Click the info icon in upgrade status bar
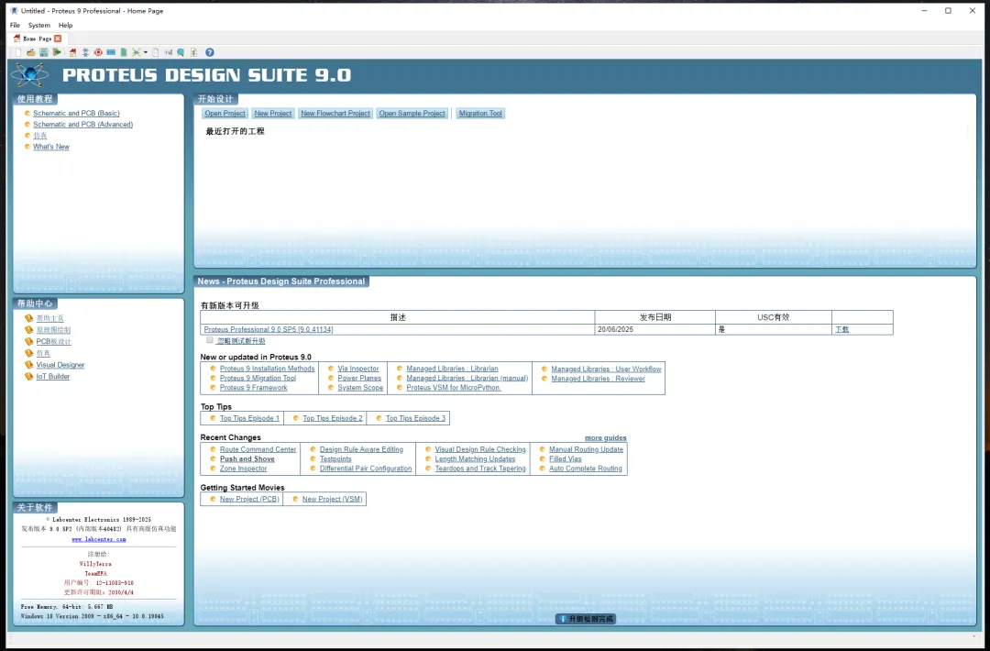Image resolution: width=990 pixels, height=651 pixels. (x=562, y=619)
